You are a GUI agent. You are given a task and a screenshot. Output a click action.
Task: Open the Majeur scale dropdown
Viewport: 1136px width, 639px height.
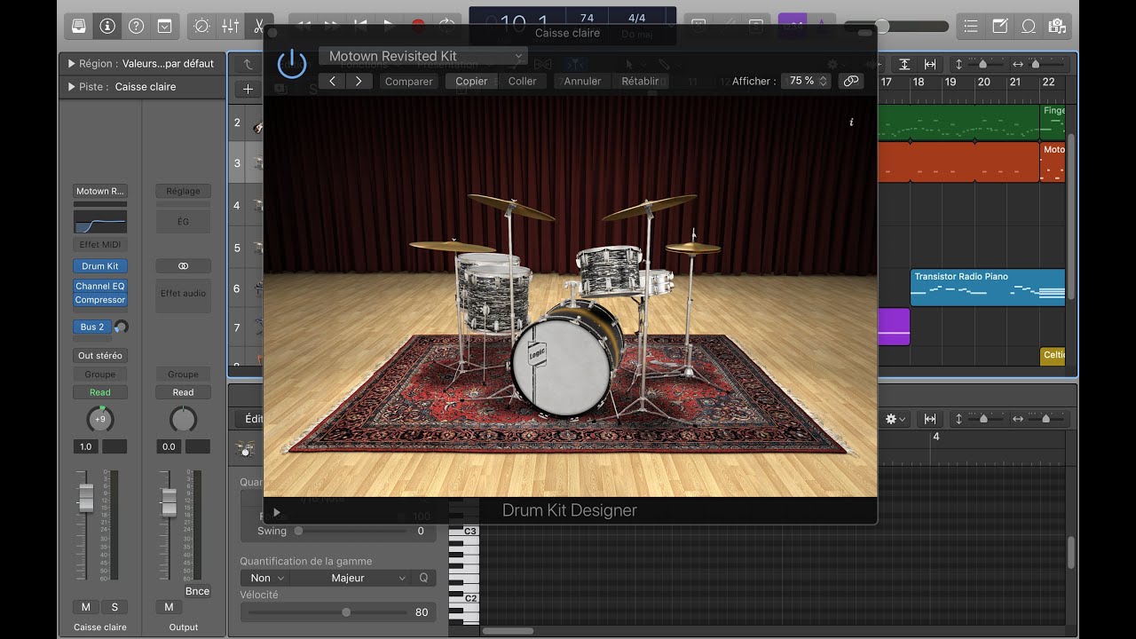(x=351, y=578)
